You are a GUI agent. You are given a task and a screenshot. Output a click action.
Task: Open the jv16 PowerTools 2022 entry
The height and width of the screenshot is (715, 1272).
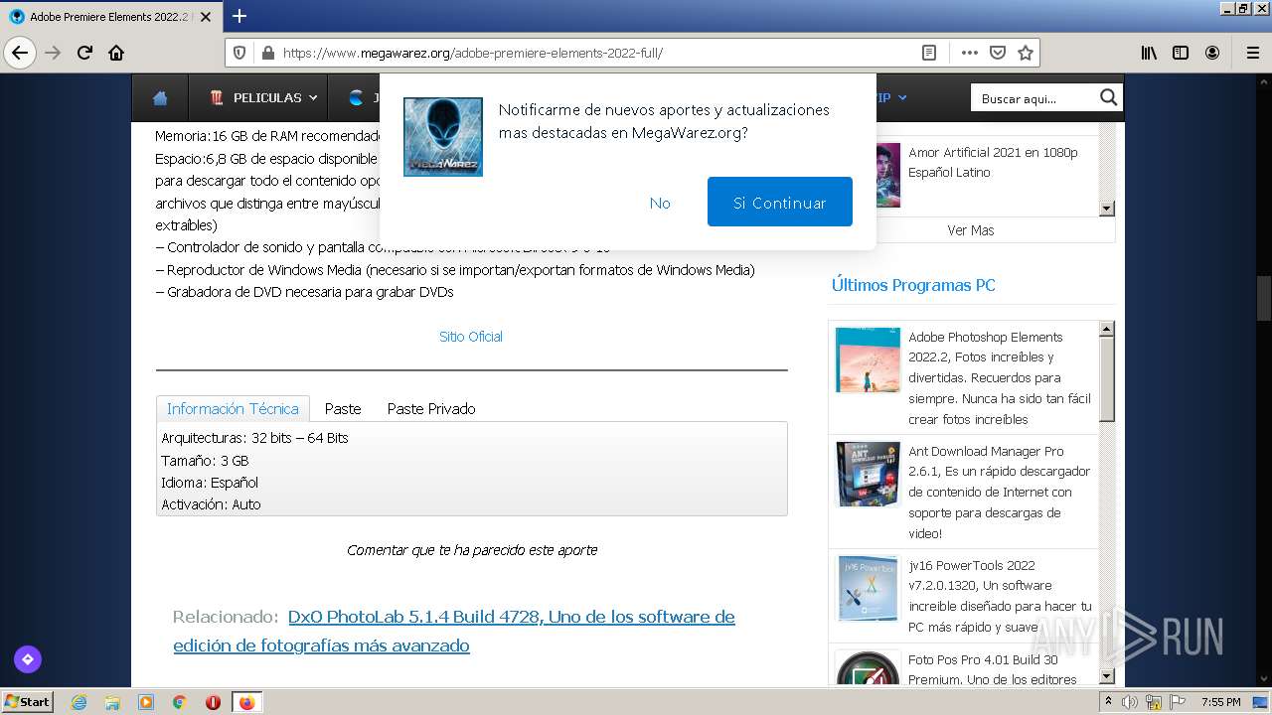[x=1000, y=596]
